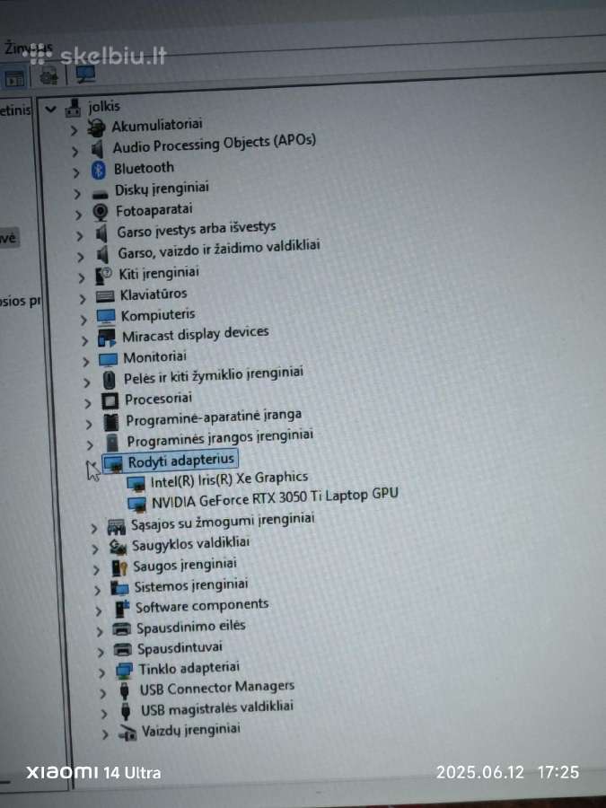Click the Miracast display devices icon
The width and height of the screenshot is (606, 808).
[x=107, y=338]
